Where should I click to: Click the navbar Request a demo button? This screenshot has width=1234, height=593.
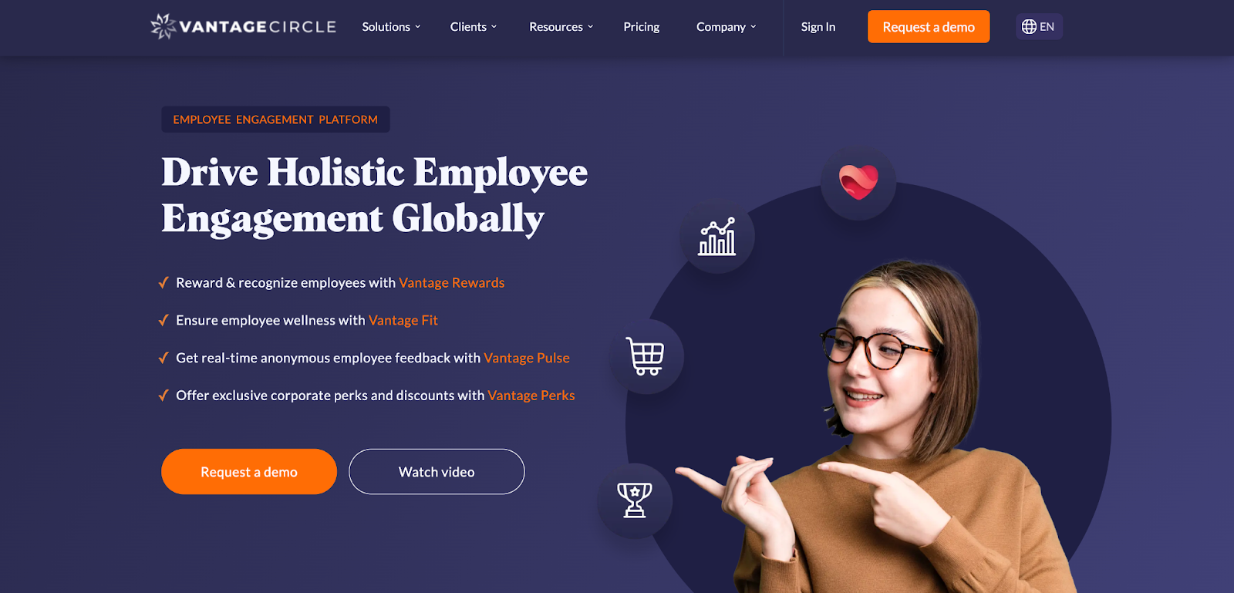[929, 27]
